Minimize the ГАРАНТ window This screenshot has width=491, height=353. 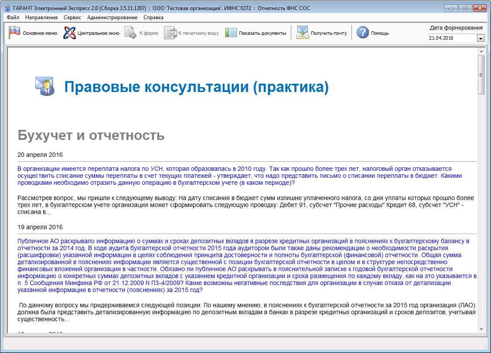click(x=451, y=8)
